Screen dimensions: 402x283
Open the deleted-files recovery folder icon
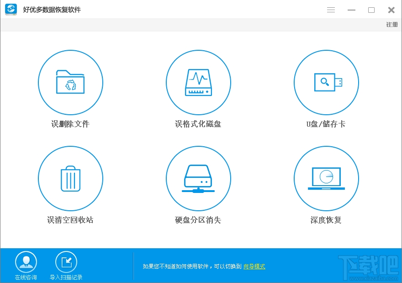pyautogui.click(x=70, y=82)
